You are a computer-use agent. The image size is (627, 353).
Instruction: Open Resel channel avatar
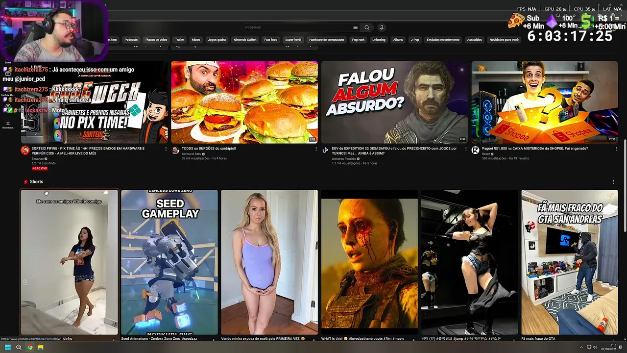475,150
